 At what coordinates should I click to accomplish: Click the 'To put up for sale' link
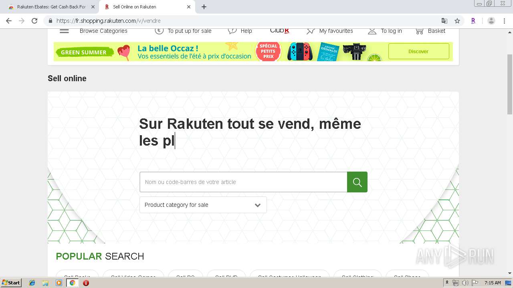[x=190, y=31]
